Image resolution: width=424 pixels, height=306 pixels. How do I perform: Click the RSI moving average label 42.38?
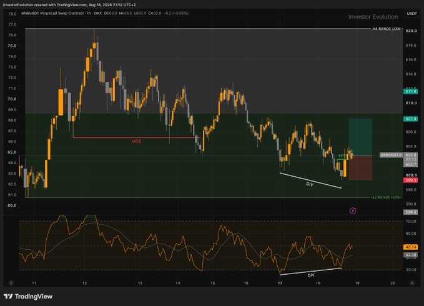point(411,255)
